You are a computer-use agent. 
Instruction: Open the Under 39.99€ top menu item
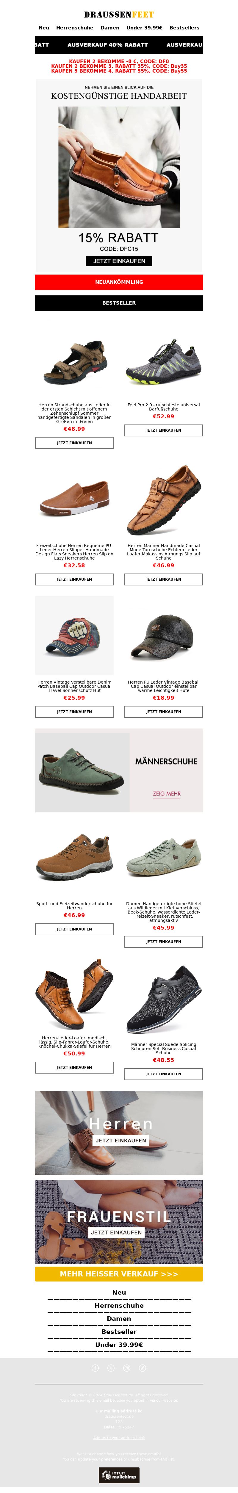pos(144,28)
